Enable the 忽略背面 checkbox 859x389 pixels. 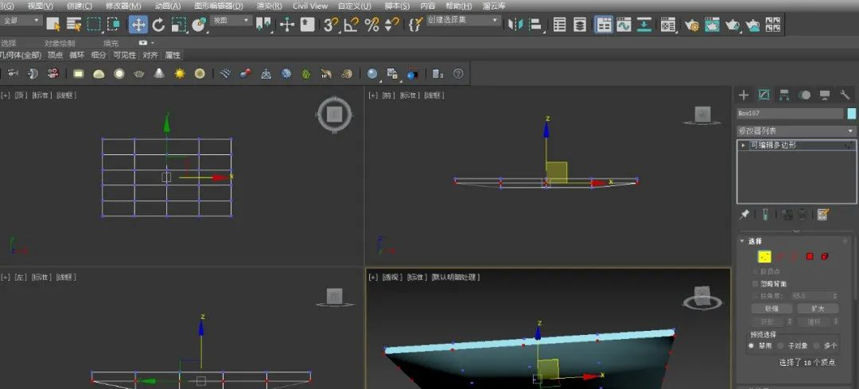tap(756, 284)
